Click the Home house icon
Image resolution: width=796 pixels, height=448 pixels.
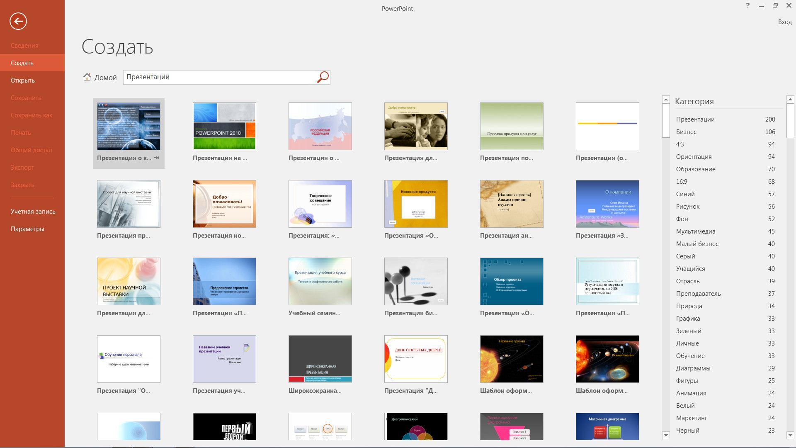tap(87, 77)
